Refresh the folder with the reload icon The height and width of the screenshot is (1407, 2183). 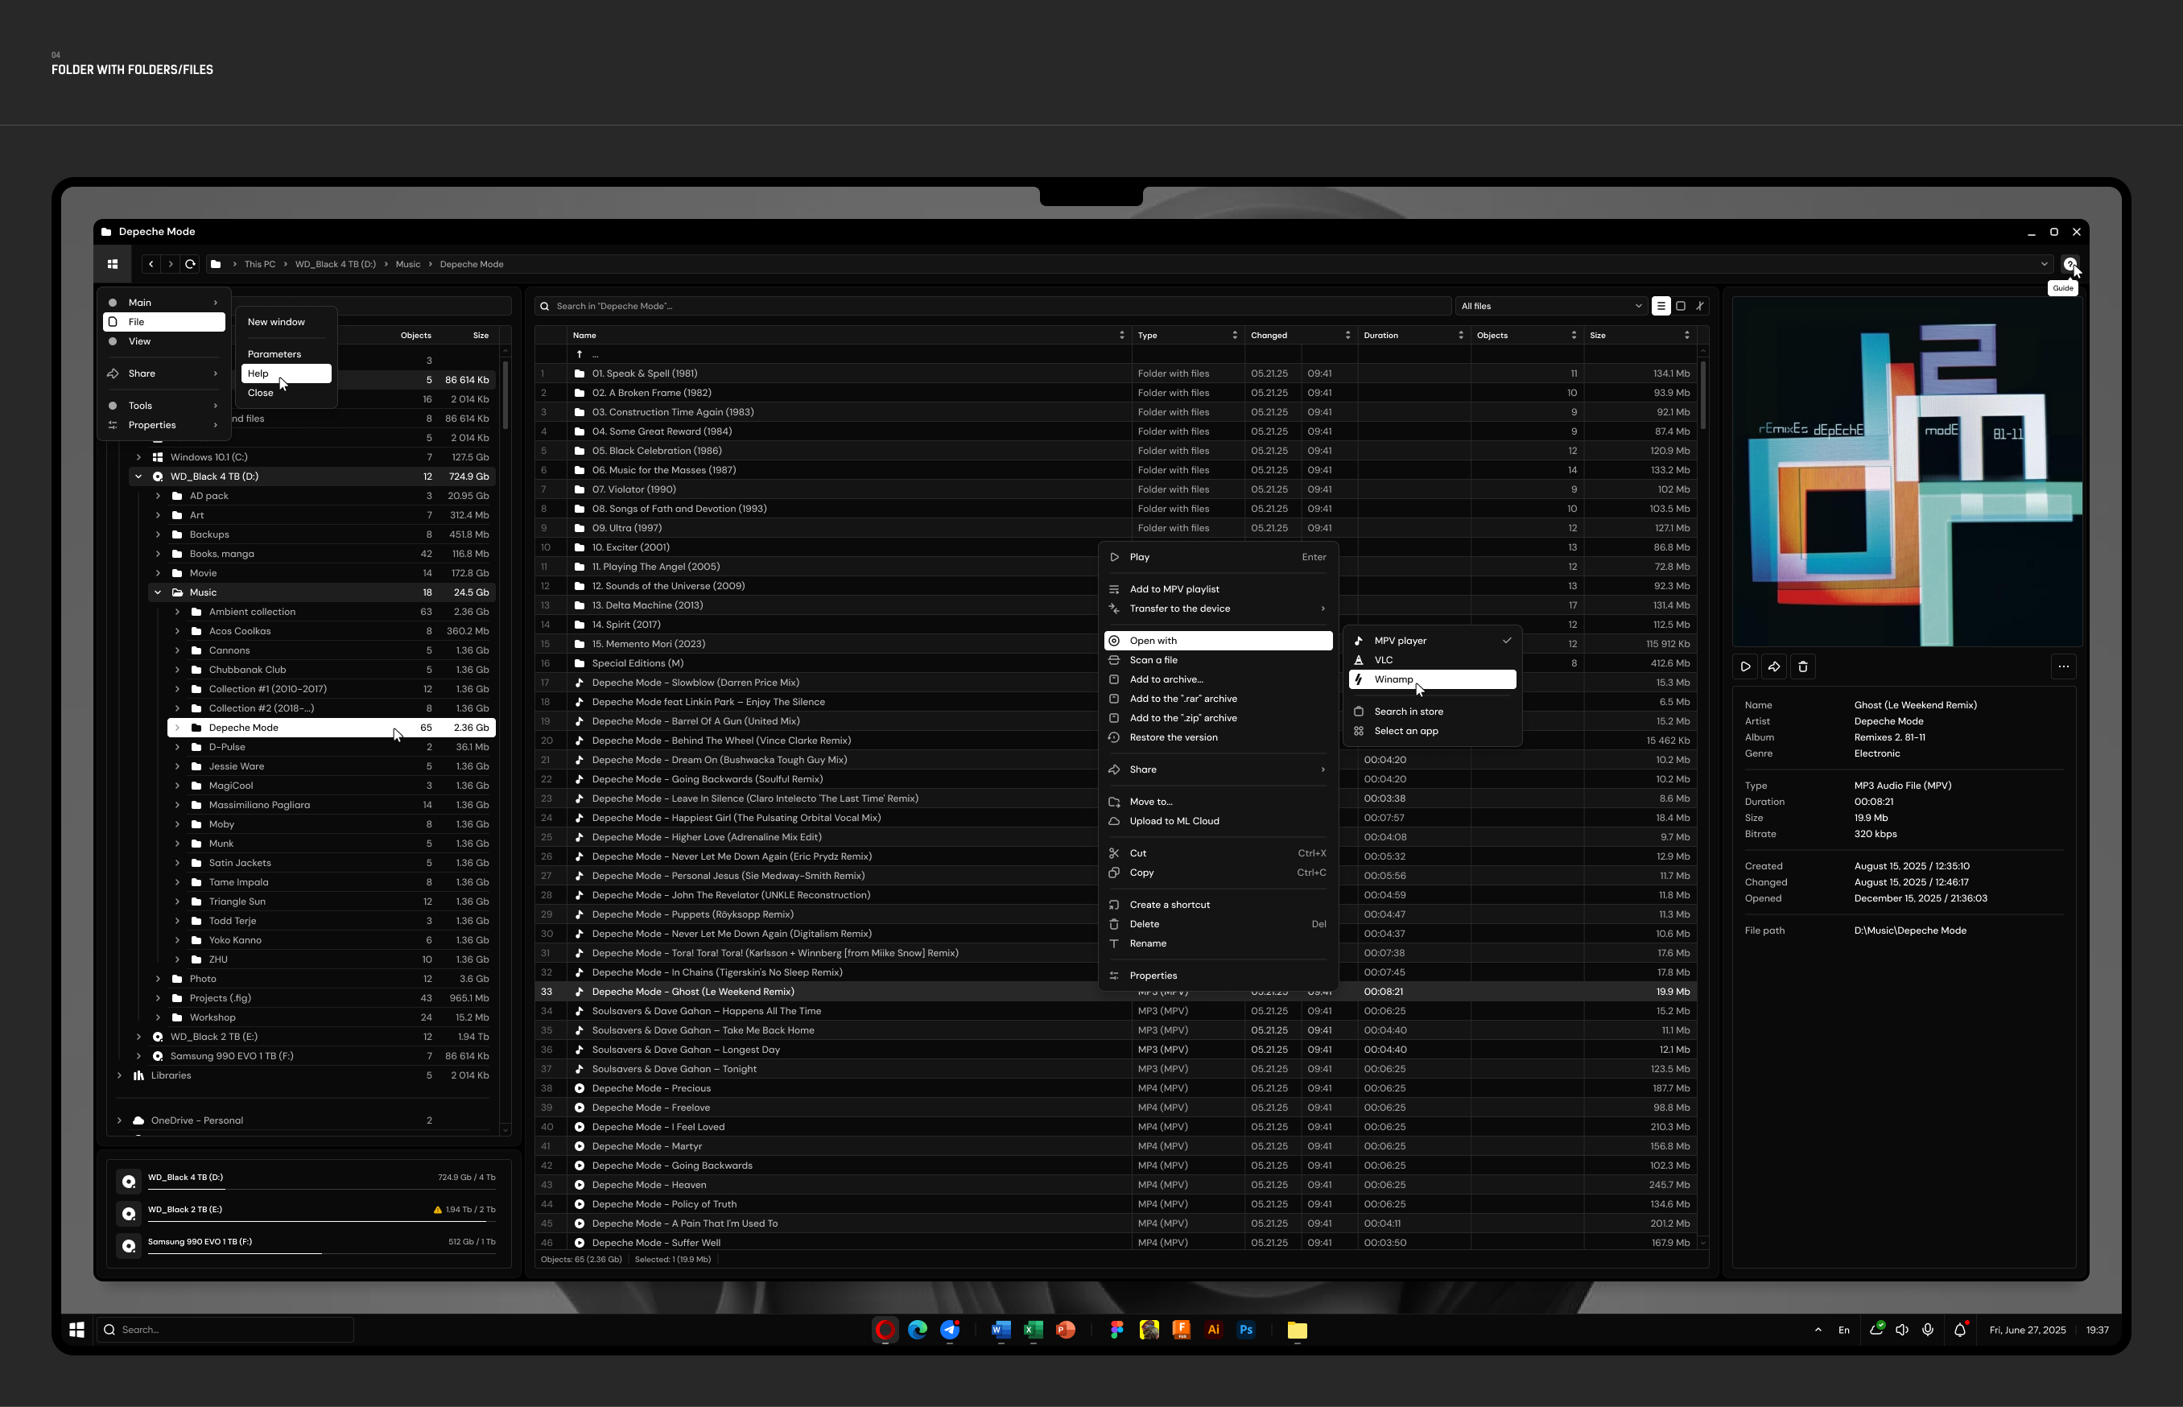(x=190, y=264)
